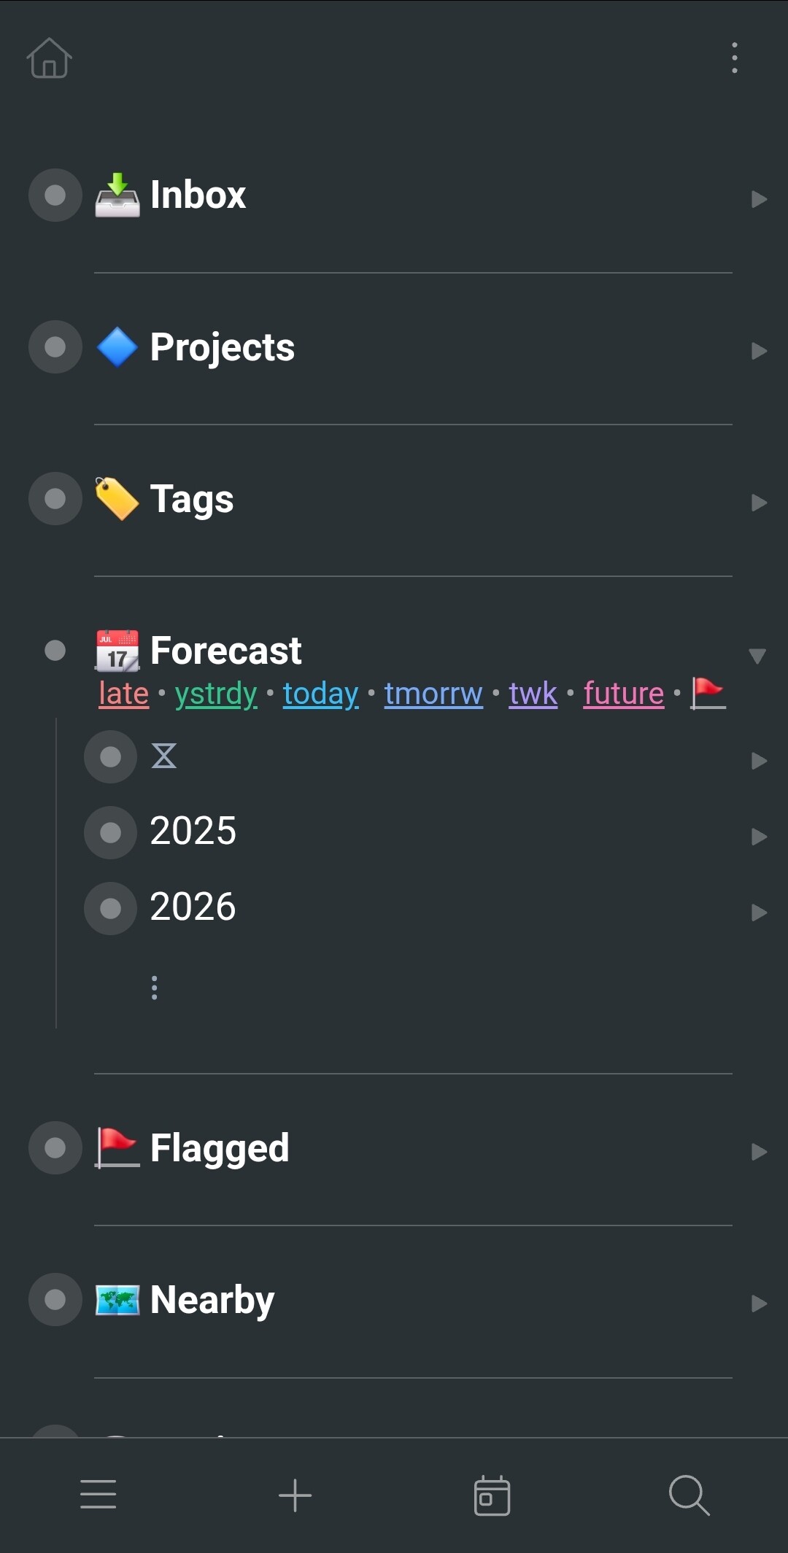
Task: Collapse the Forecast section arrow
Action: (757, 656)
